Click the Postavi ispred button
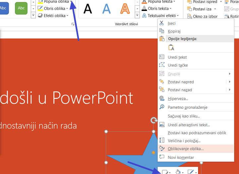 tap(202, 2)
